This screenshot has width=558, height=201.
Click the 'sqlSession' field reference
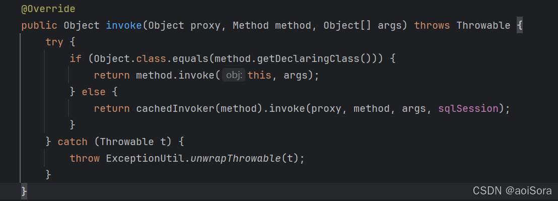(468, 108)
